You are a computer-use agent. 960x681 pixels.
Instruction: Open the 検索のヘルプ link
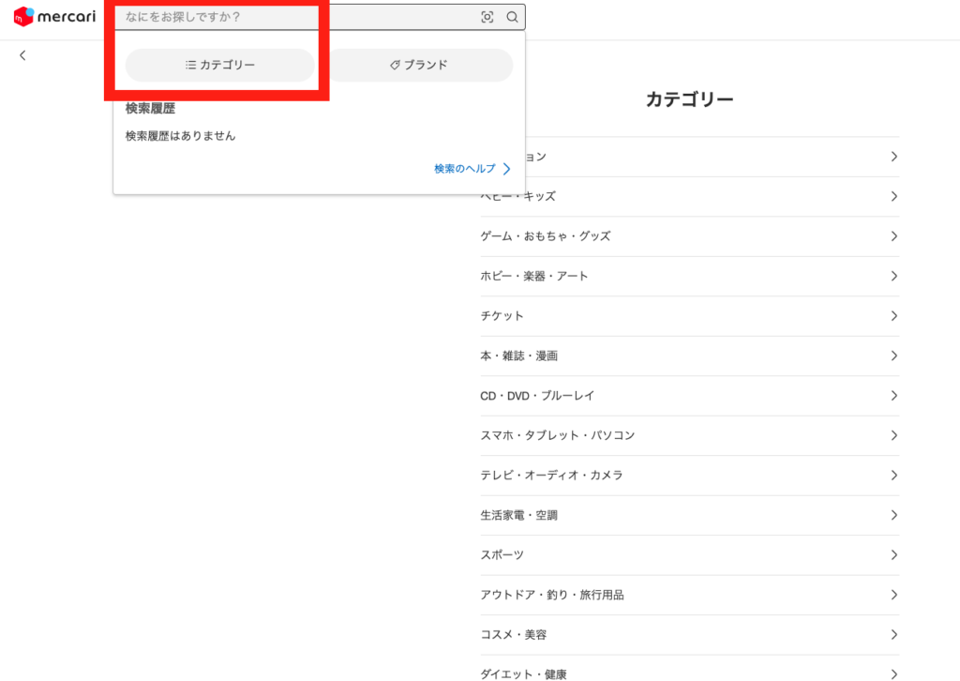coord(465,169)
